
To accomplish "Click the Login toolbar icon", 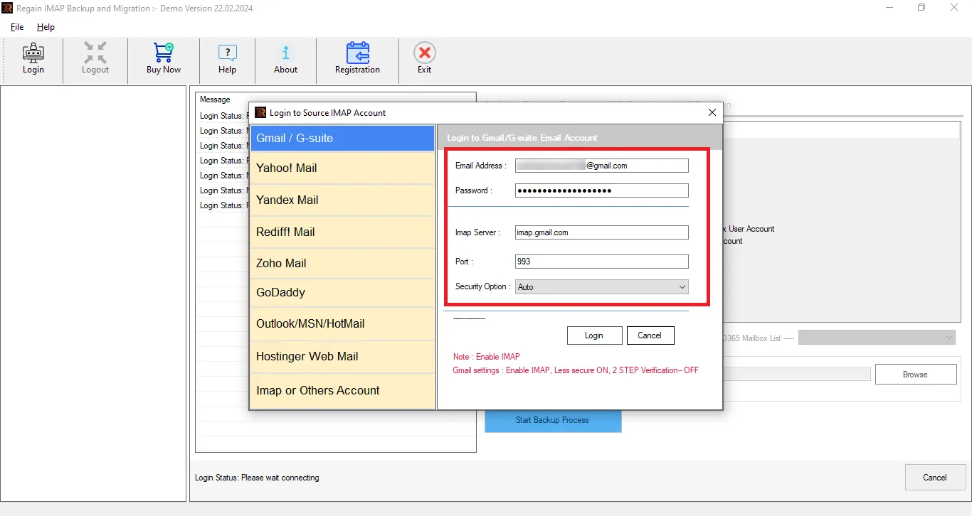I will point(33,53).
